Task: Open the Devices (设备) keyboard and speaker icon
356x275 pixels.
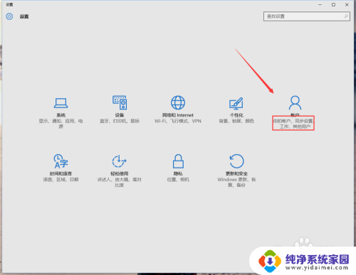Action: pyautogui.click(x=120, y=102)
